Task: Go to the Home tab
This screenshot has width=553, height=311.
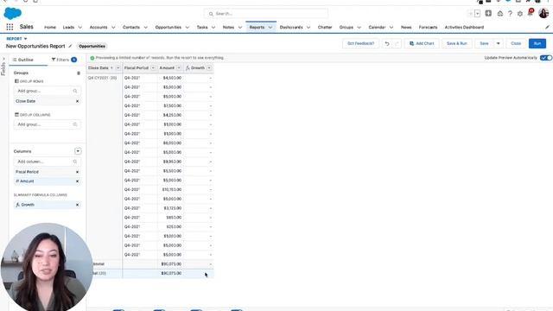Action: tap(50, 27)
